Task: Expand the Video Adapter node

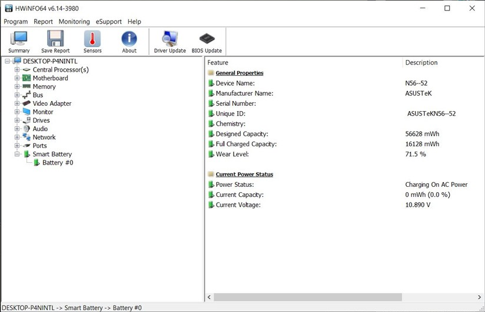Action: pyautogui.click(x=17, y=103)
